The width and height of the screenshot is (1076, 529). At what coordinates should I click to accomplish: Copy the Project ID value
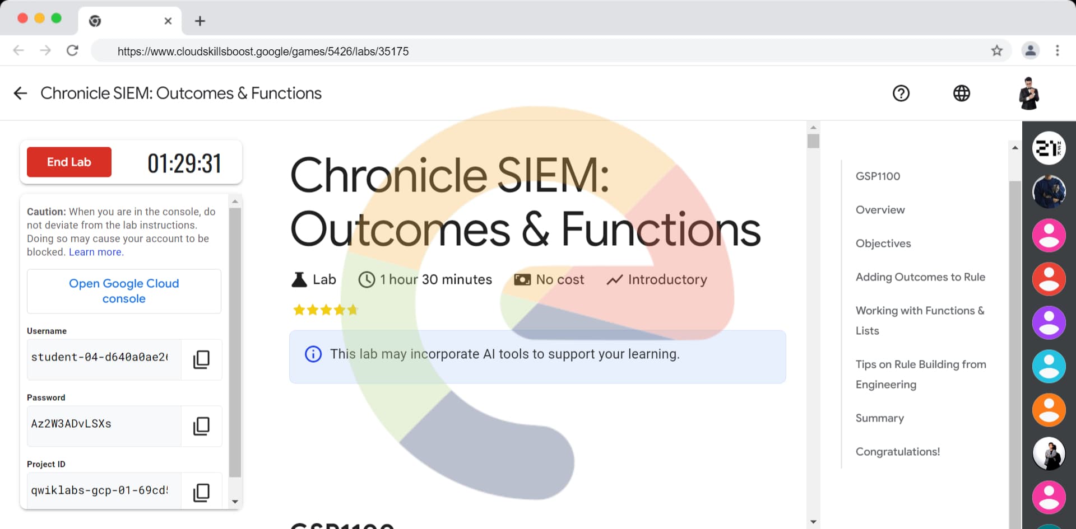[x=201, y=492]
